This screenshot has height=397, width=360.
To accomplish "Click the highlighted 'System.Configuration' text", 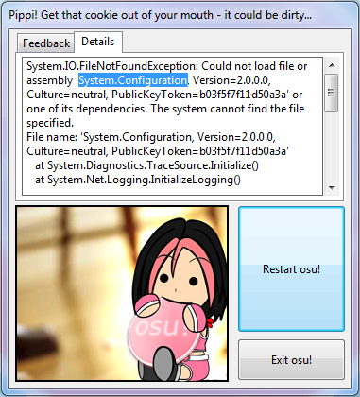I will point(133,80).
